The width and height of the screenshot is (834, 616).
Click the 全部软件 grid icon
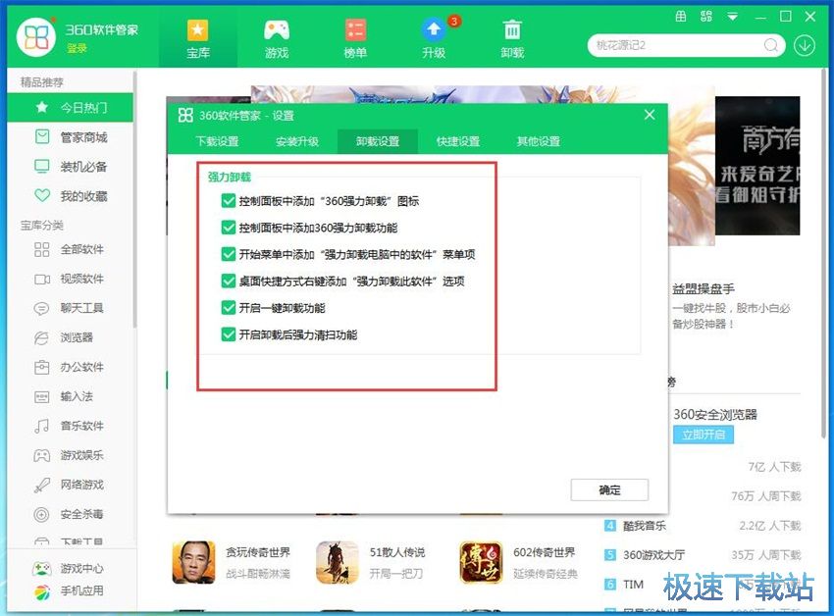[41, 249]
